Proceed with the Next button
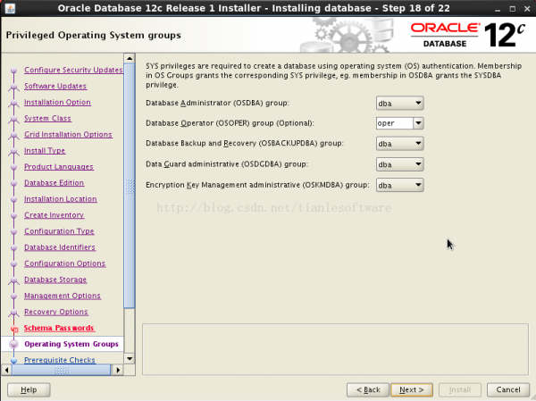The width and height of the screenshot is (536, 401). click(x=412, y=389)
